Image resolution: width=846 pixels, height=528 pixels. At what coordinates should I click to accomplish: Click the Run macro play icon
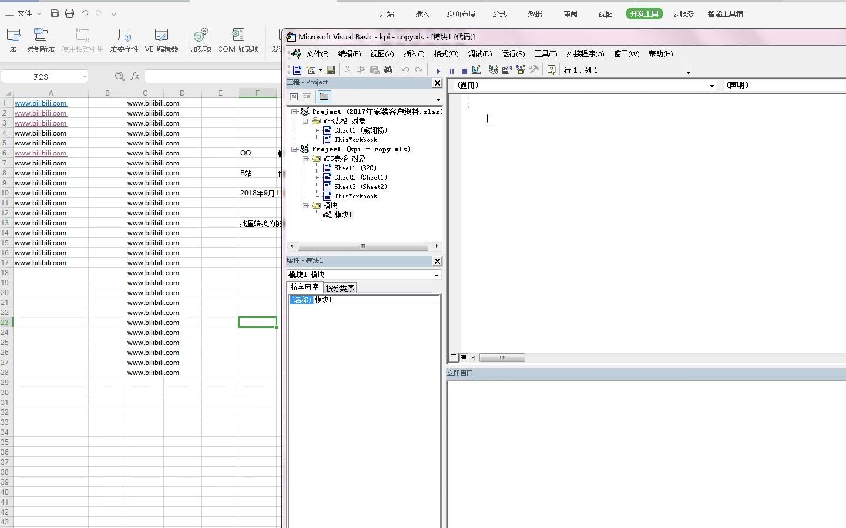[x=438, y=70]
